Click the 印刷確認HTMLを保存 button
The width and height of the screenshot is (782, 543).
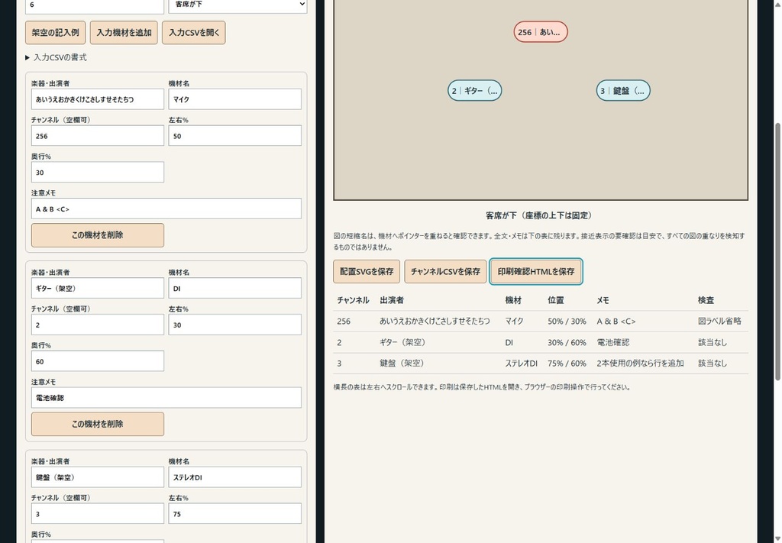point(536,271)
